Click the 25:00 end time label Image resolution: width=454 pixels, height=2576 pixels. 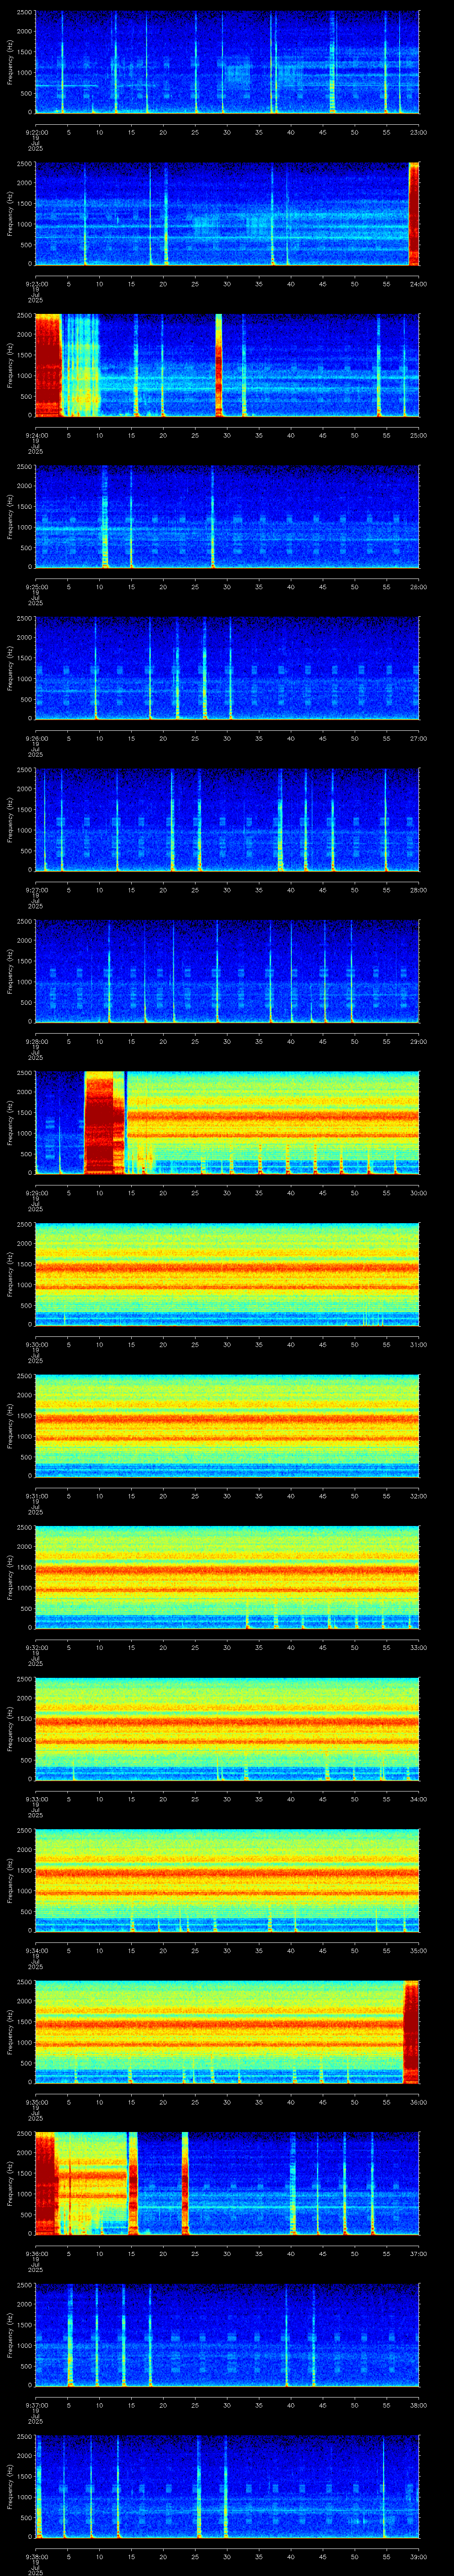click(x=418, y=435)
